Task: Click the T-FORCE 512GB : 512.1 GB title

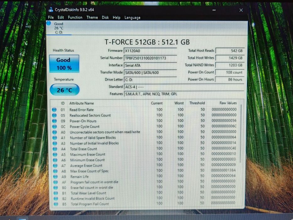Action: click(147, 42)
